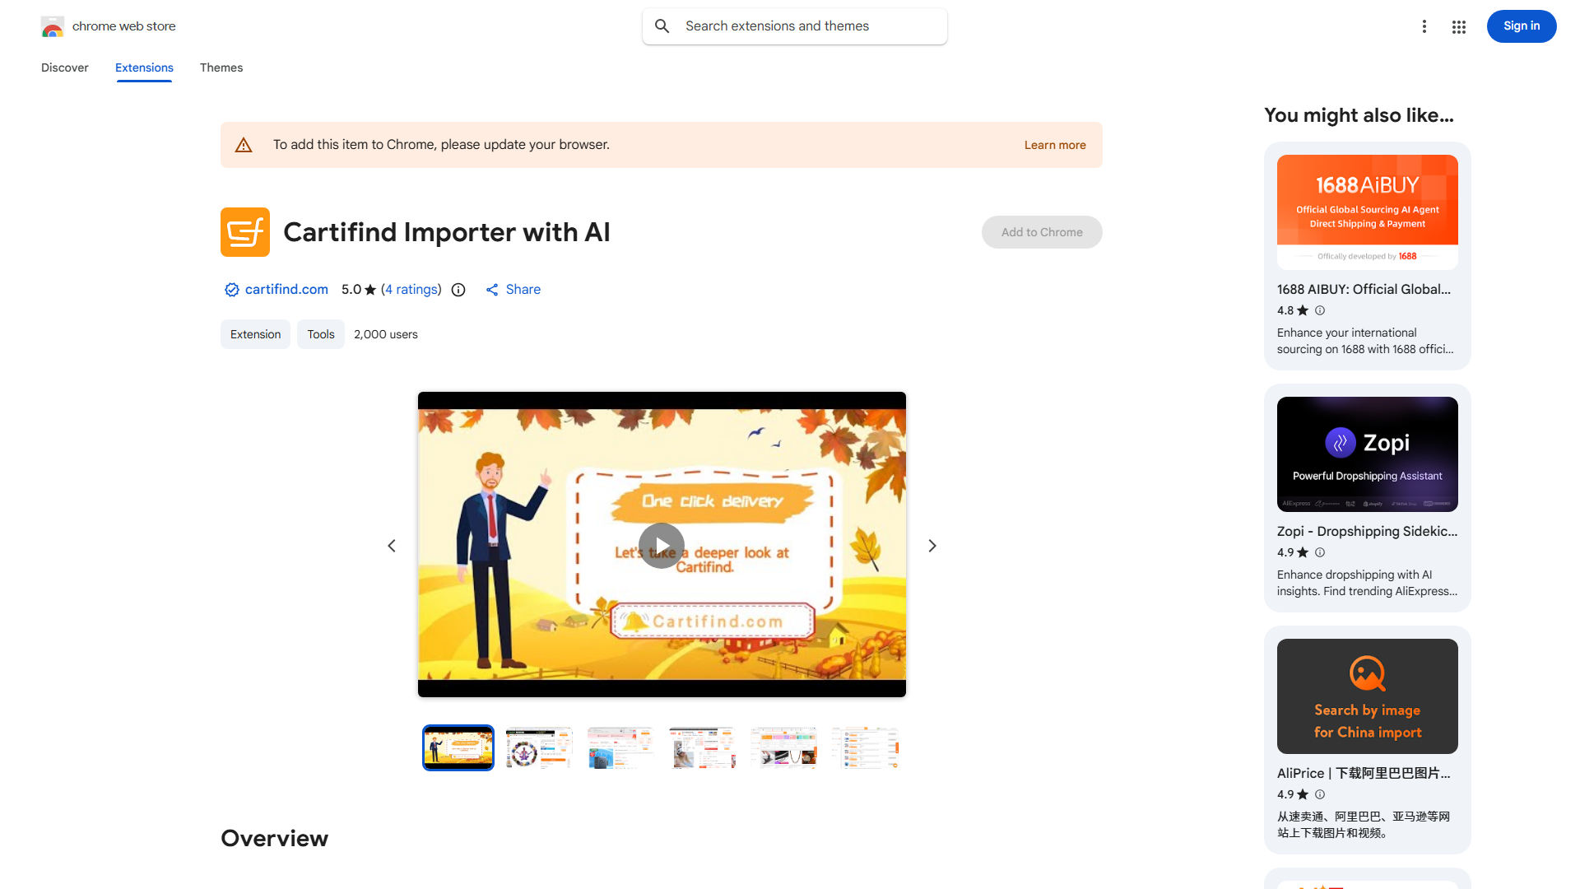Go to the next slide with right chevron

coord(932,546)
